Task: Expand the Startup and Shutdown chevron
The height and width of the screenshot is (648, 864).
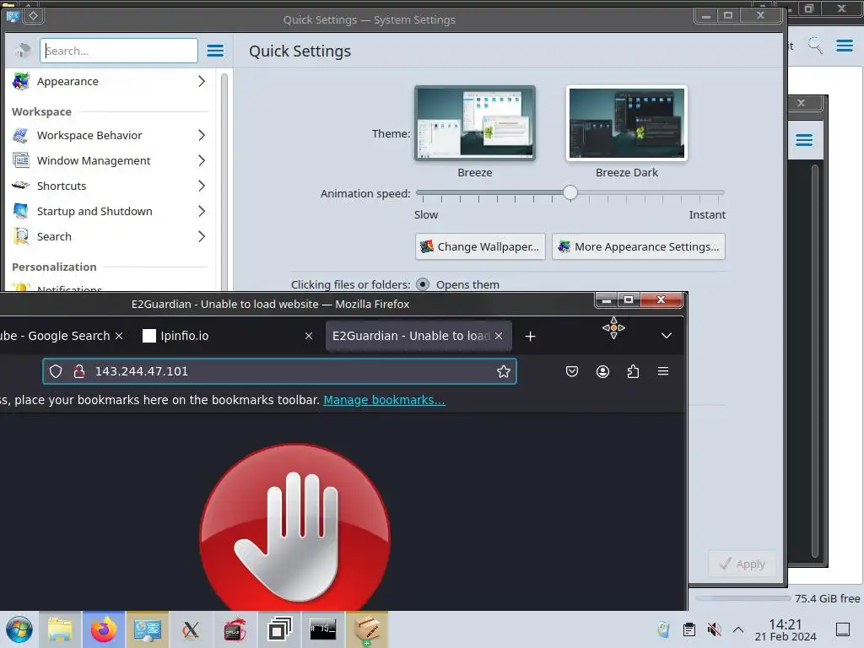Action: (202, 211)
